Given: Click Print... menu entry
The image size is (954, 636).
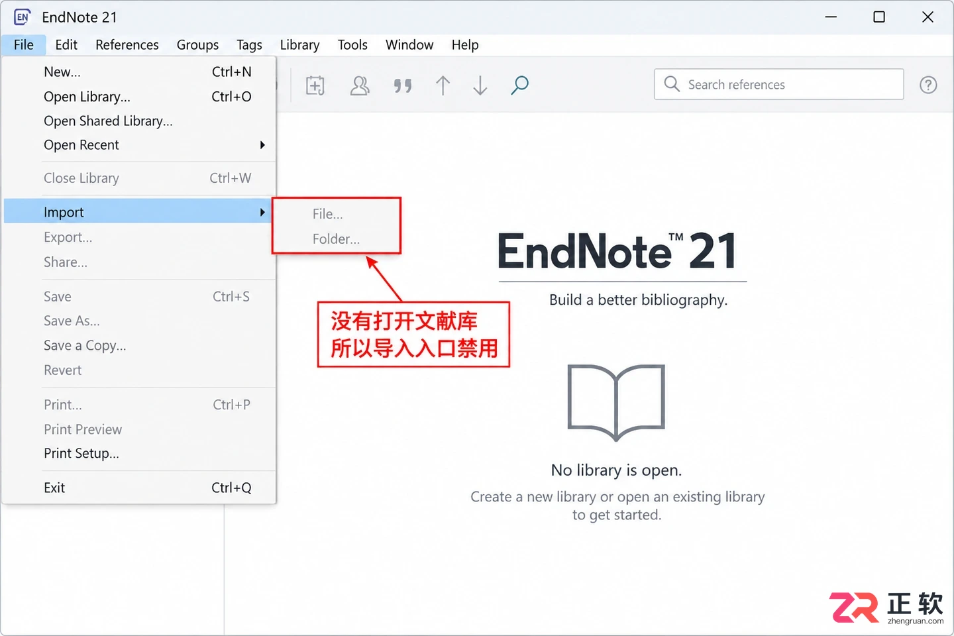Looking at the screenshot, I should tap(139, 405).
